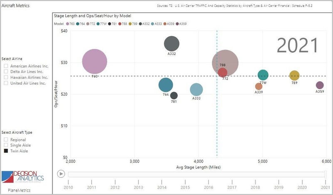Tick the Hawaiian Airlines Inc. checkbox
Screen dimensions: 333x195
pos(6,77)
